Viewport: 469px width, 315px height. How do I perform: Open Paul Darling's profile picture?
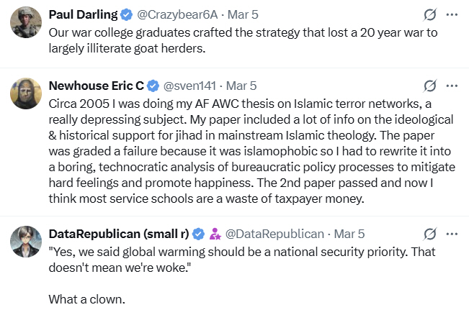(25, 22)
